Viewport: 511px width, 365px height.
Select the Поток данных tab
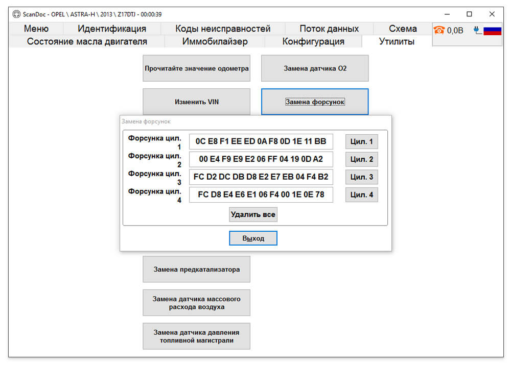pos(329,29)
